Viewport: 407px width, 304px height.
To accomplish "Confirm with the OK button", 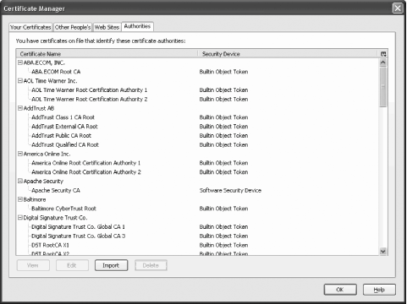I will click(340, 290).
